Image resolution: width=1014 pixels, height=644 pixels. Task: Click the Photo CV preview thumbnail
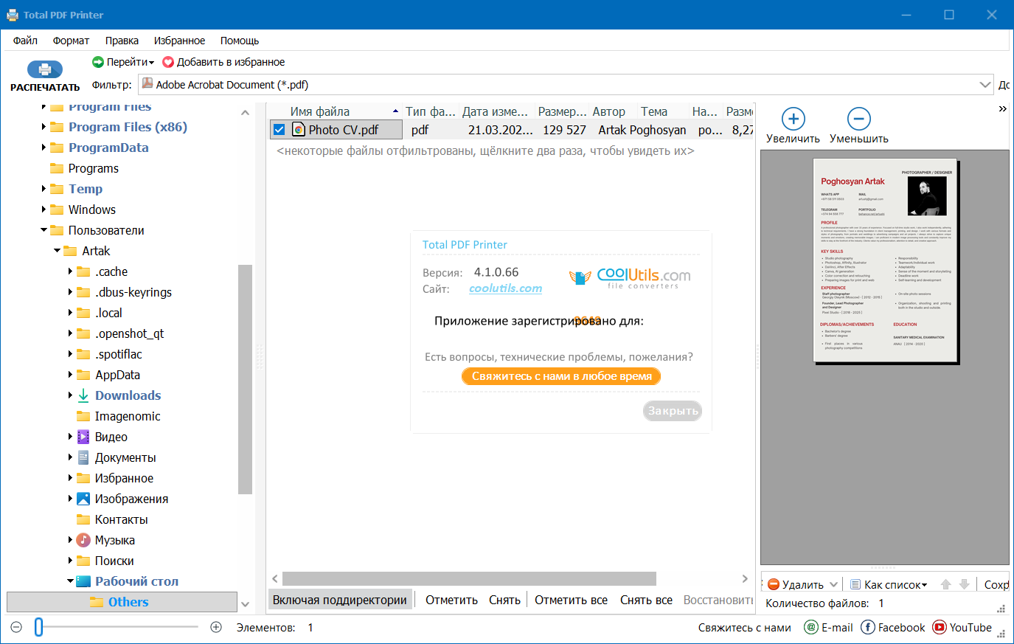(885, 260)
